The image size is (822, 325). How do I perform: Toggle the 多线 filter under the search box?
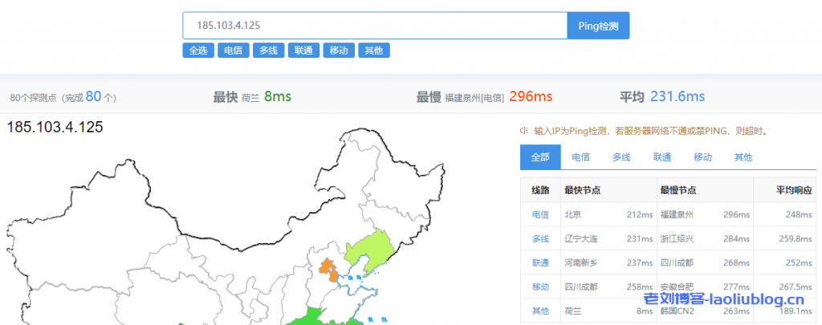(x=267, y=51)
